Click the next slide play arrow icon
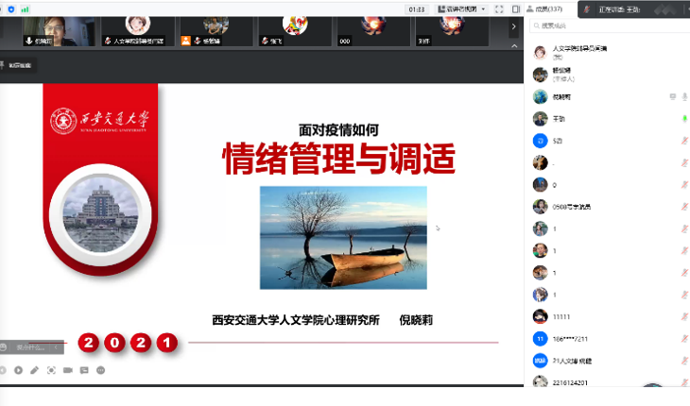This screenshot has height=406, width=690. tap(18, 370)
